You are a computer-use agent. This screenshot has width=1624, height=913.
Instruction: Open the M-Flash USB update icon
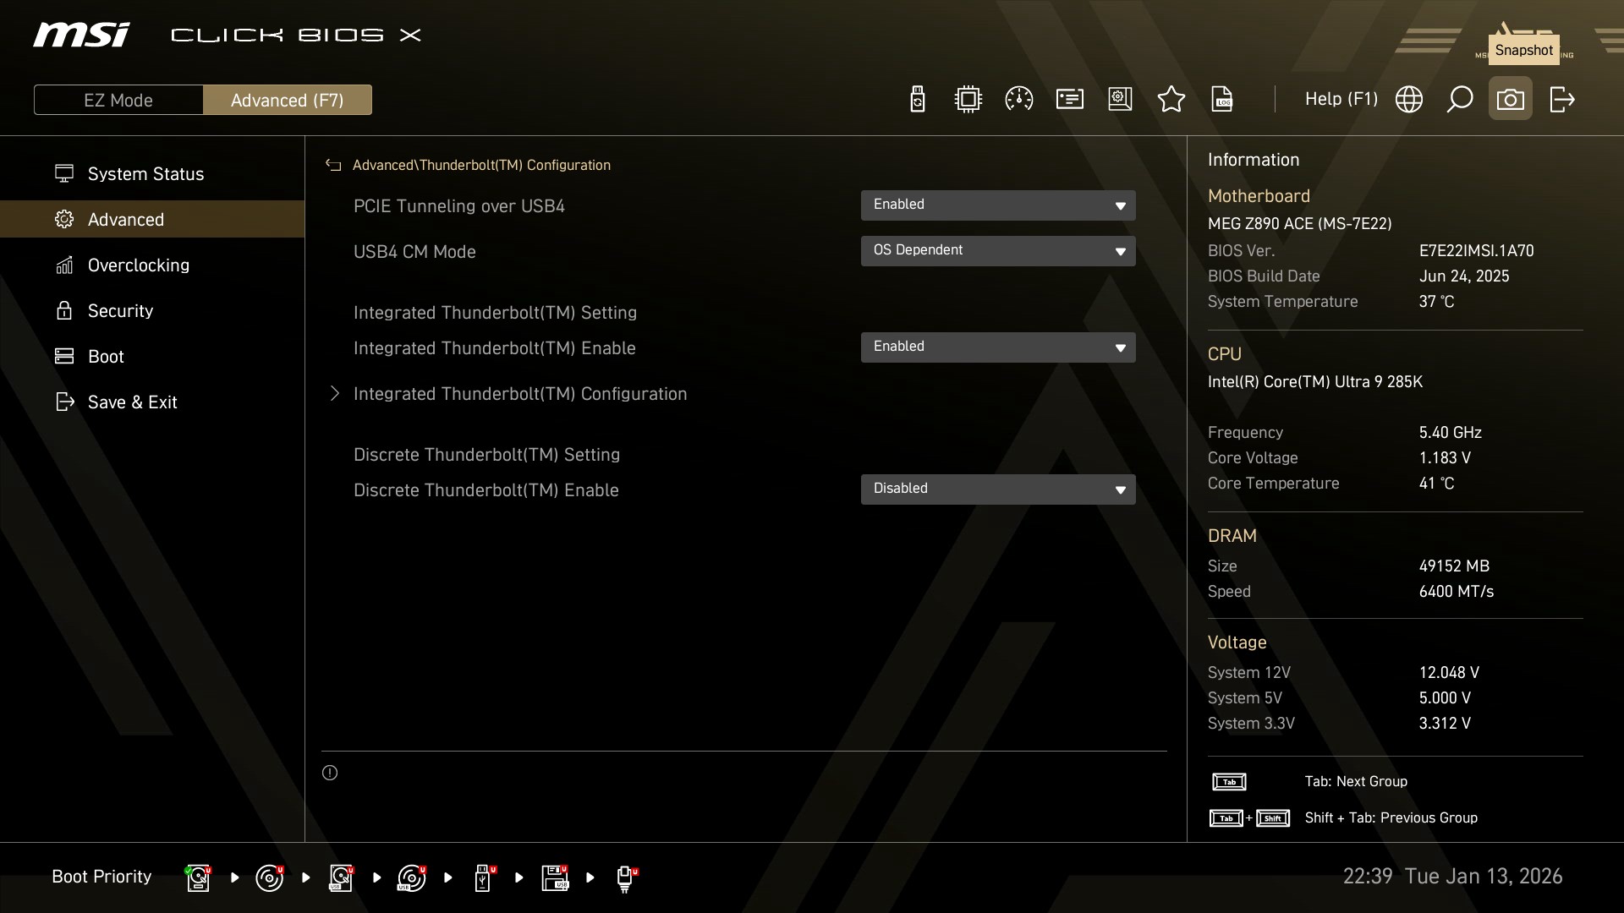point(917,100)
